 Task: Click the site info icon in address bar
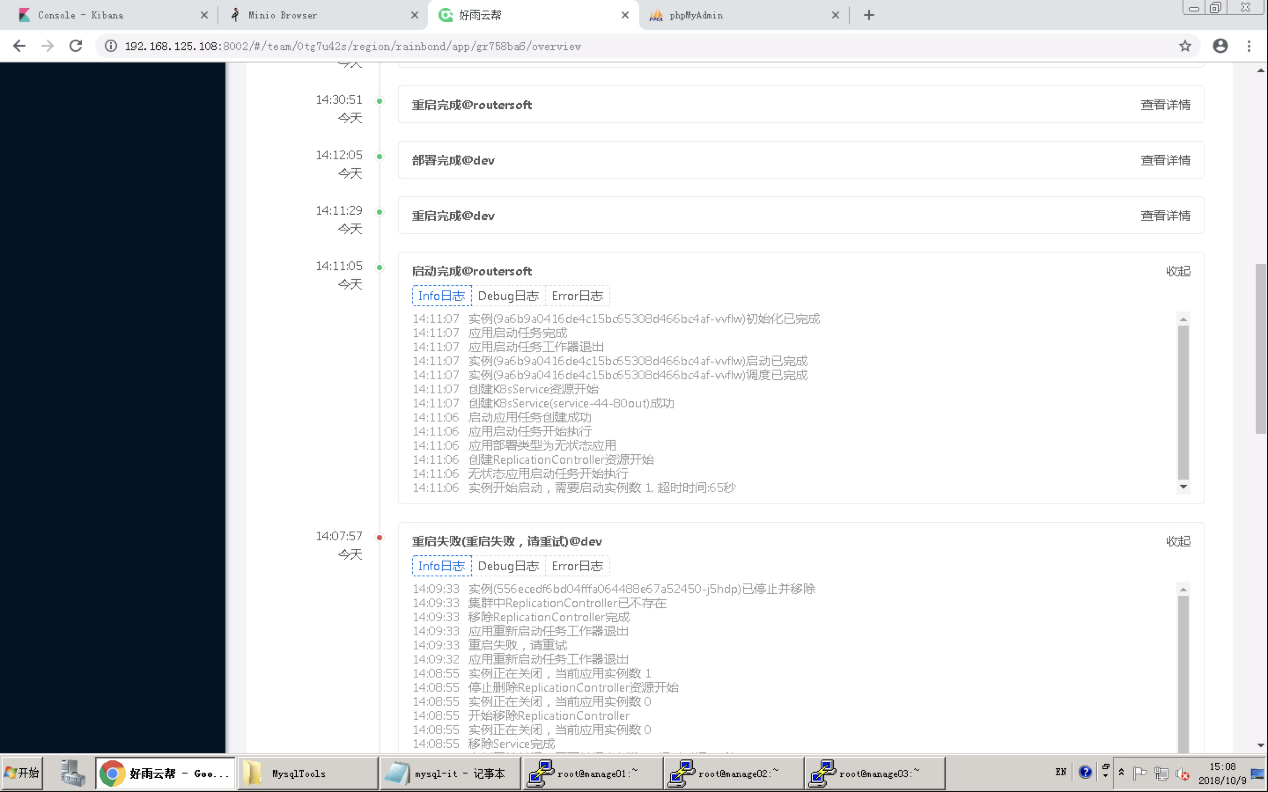point(111,46)
